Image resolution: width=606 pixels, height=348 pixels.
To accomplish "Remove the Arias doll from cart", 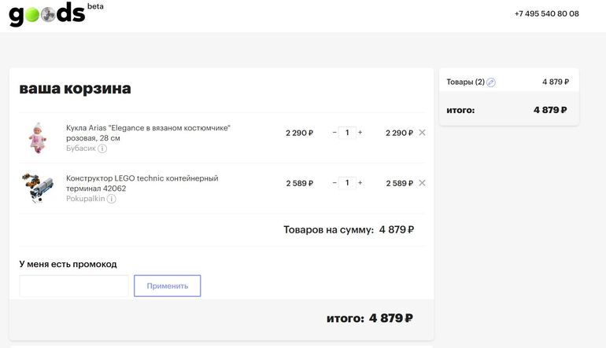I will tap(422, 133).
